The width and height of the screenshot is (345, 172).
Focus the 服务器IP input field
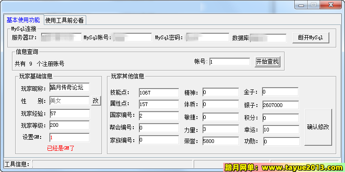tap(61, 38)
